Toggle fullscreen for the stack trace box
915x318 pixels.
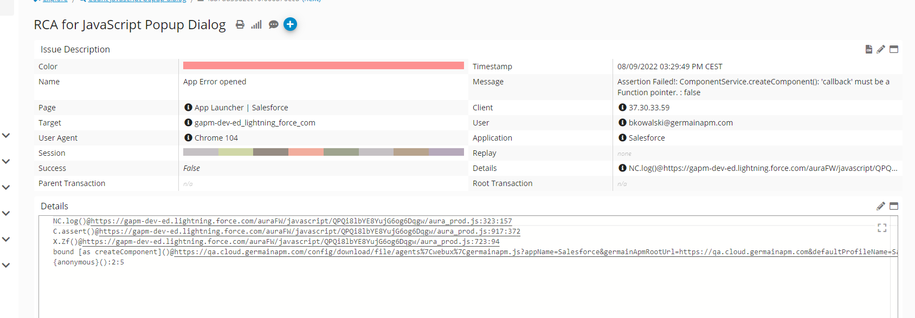pyautogui.click(x=882, y=228)
